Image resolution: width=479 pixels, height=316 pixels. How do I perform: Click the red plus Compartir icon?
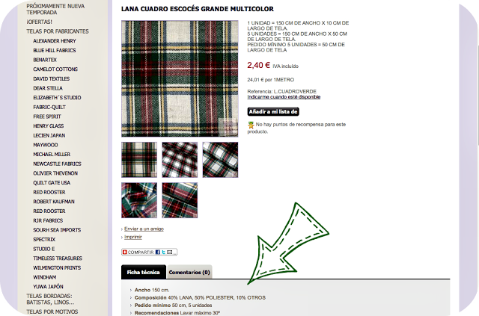[x=125, y=252]
